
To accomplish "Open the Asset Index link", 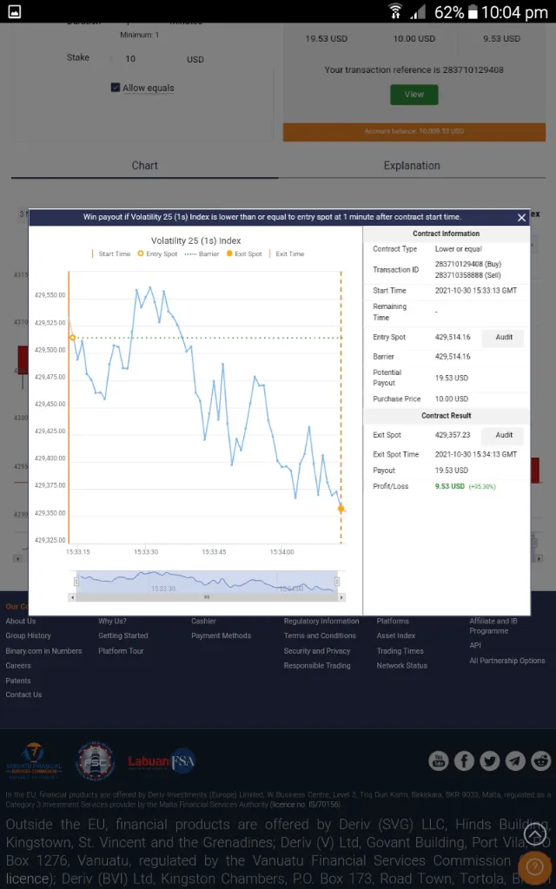I will pyautogui.click(x=396, y=636).
